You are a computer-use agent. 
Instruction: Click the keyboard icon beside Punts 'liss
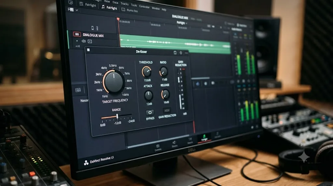[x=123, y=9]
